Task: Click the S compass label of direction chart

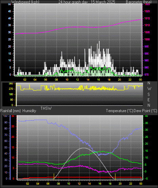Action: tap(149, 95)
